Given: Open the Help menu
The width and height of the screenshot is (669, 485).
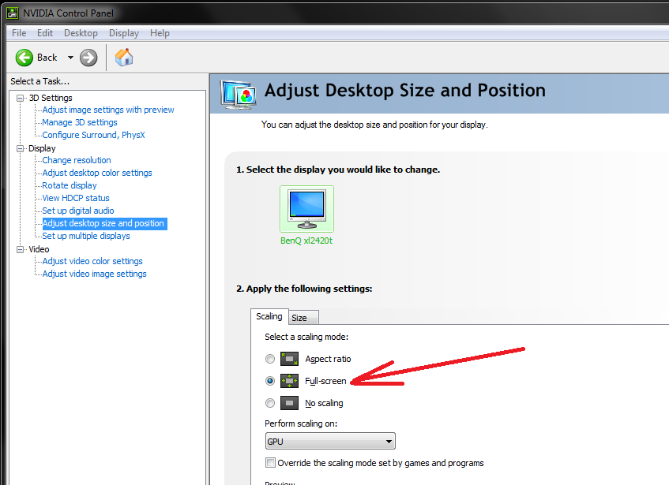Looking at the screenshot, I should pos(160,33).
